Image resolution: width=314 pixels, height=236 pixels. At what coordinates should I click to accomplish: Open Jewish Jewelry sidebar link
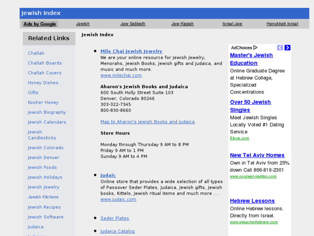(x=44, y=187)
